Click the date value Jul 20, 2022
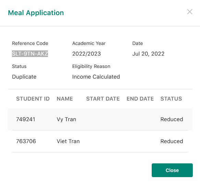 point(148,54)
